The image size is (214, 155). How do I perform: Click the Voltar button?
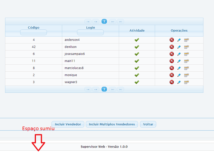click(148, 124)
